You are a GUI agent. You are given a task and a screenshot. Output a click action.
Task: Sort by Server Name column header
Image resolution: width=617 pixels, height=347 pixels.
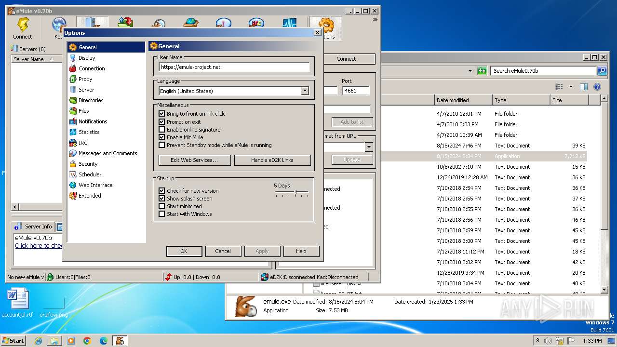tap(37, 59)
